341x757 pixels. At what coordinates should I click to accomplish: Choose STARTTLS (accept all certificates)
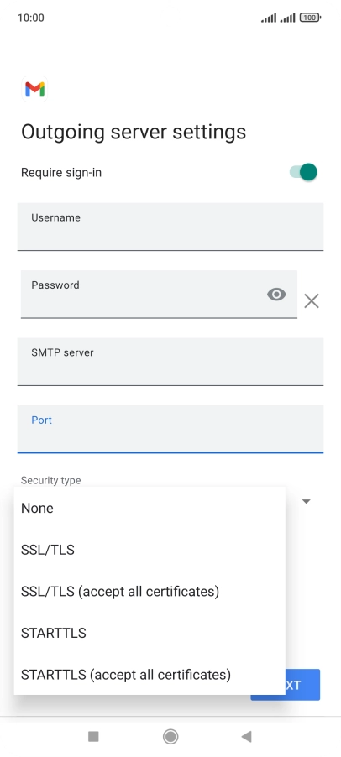[x=150, y=674]
